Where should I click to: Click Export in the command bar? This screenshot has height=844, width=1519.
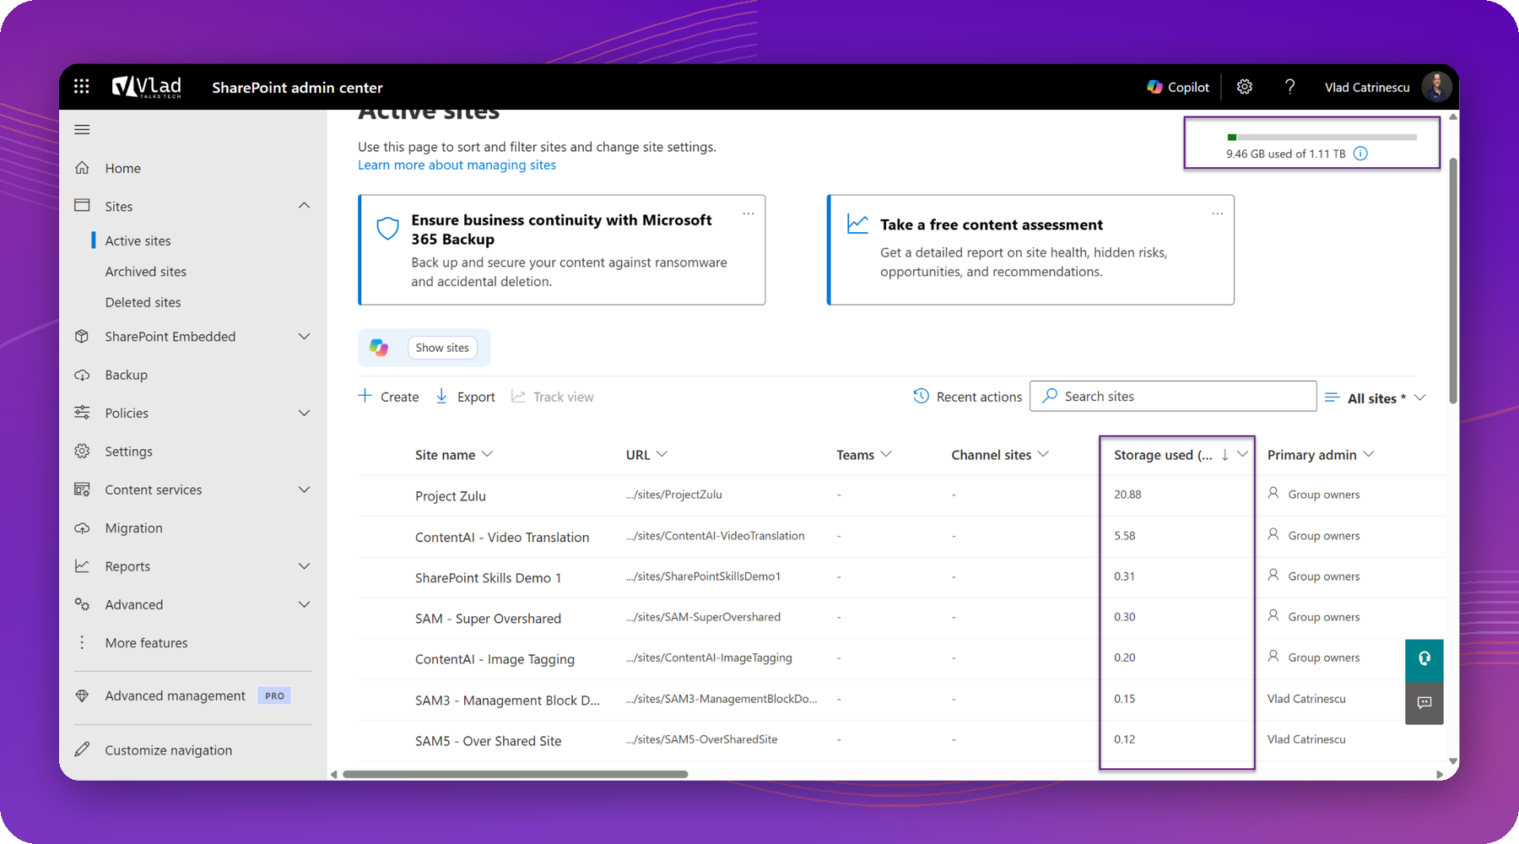(465, 397)
